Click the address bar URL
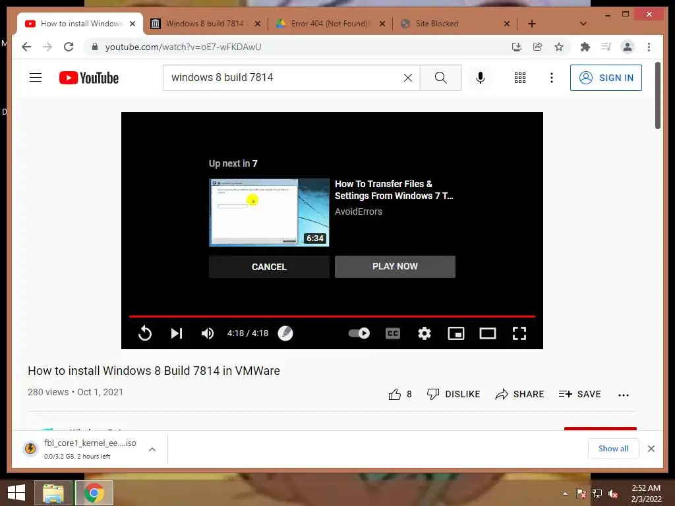The image size is (675, 506). pyautogui.click(x=183, y=47)
